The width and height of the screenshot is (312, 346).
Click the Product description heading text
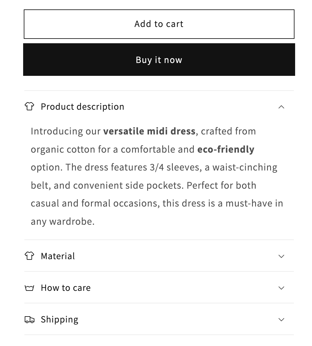tap(83, 107)
